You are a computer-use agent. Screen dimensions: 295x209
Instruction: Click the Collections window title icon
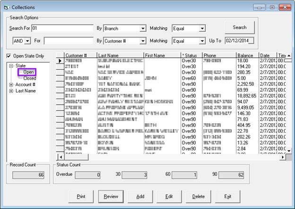[x=6, y=8]
